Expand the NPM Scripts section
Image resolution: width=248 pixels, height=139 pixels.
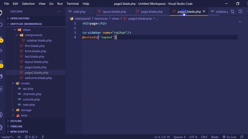coord(35,132)
